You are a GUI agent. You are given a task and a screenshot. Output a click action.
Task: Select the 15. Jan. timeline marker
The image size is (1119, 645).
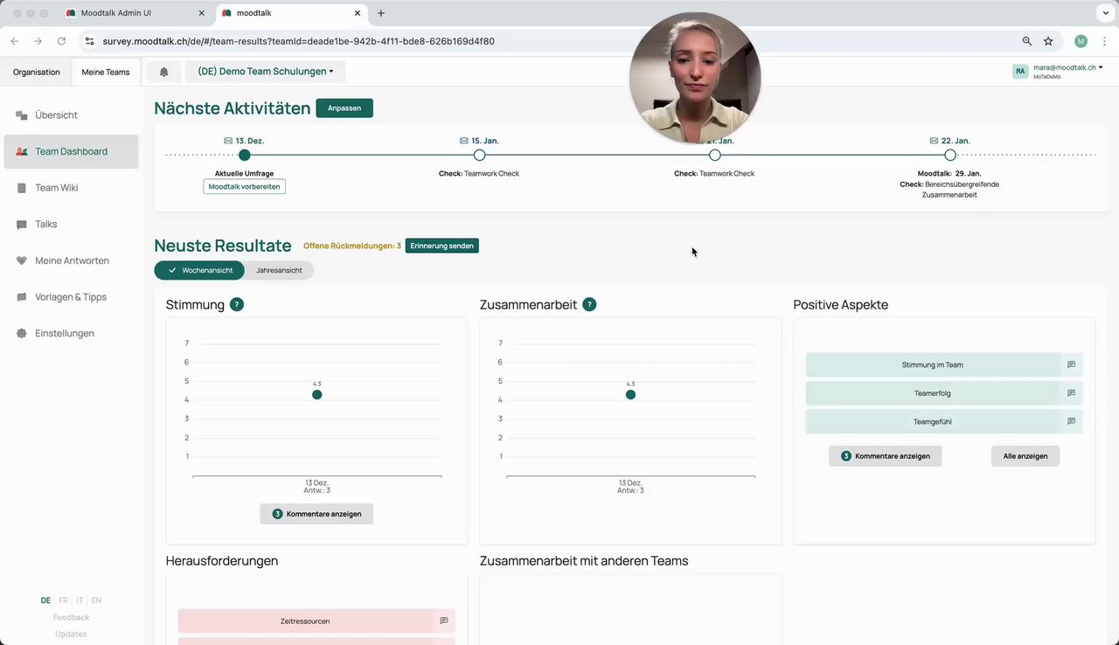point(479,155)
